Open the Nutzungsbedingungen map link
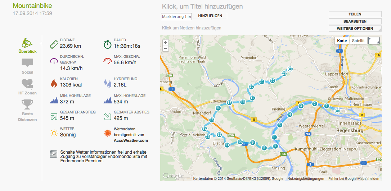 pyautogui.click(x=306, y=178)
